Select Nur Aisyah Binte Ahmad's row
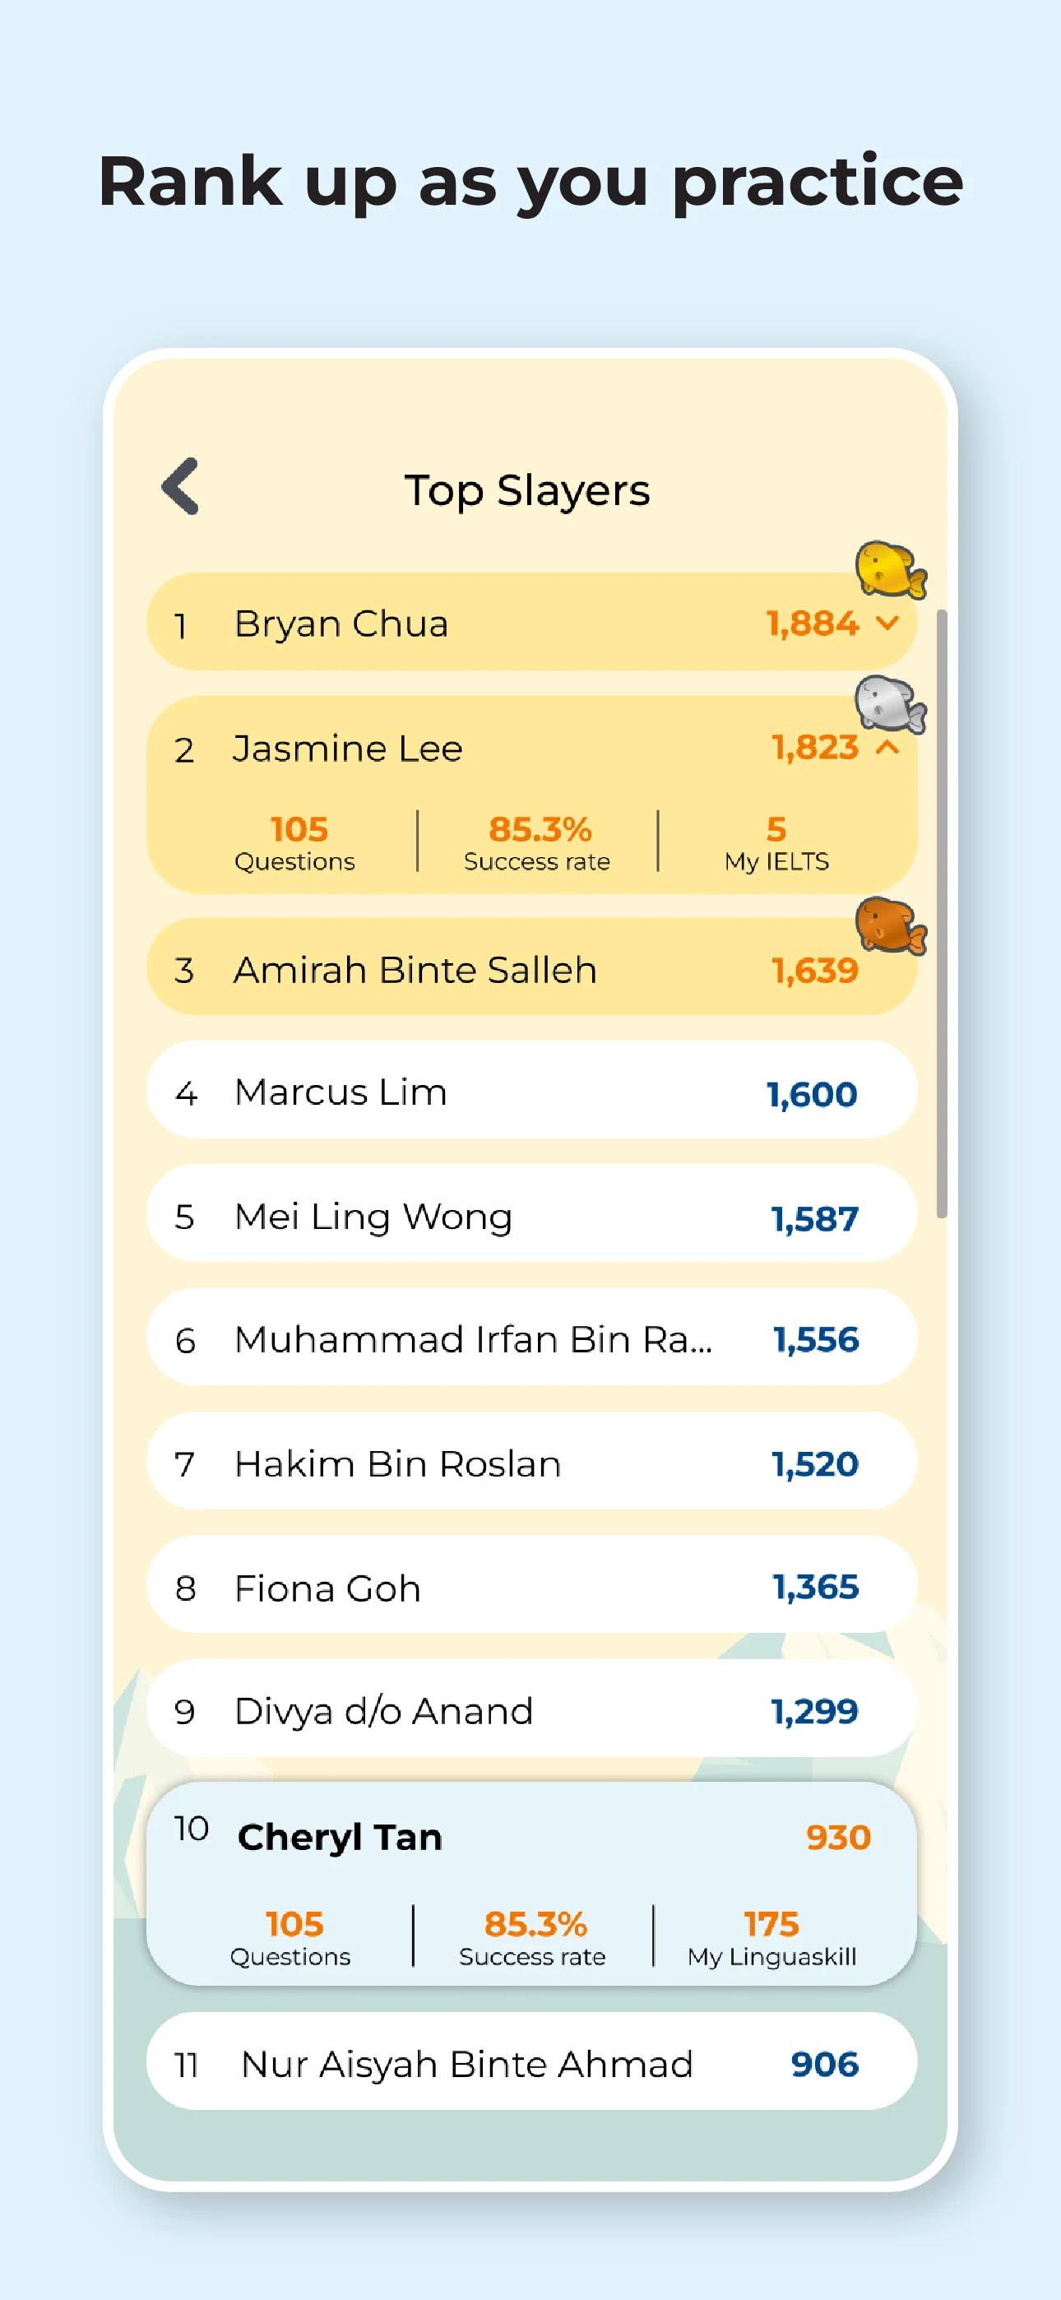This screenshot has height=2300, width=1061. tap(530, 2061)
